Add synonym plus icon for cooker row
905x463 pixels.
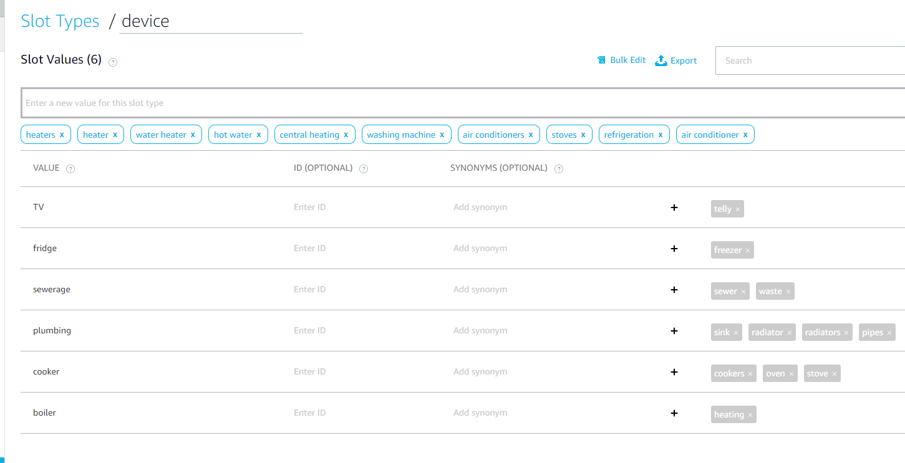(674, 372)
